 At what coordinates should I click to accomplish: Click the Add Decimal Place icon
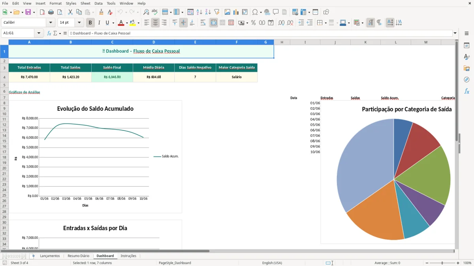281,23
